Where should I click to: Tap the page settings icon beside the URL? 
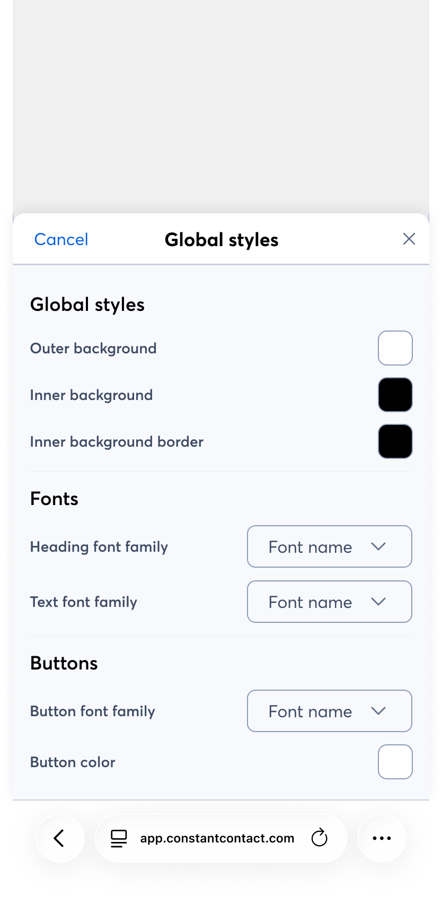click(119, 838)
